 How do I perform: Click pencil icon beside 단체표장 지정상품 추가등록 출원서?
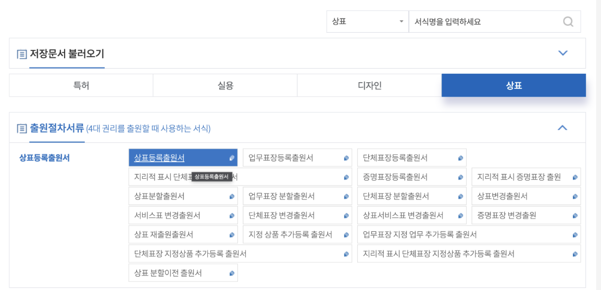pyautogui.click(x=346, y=254)
